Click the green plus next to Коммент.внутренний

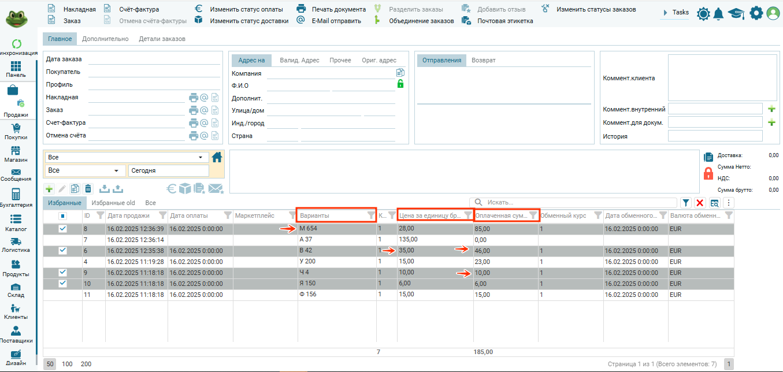click(x=771, y=109)
